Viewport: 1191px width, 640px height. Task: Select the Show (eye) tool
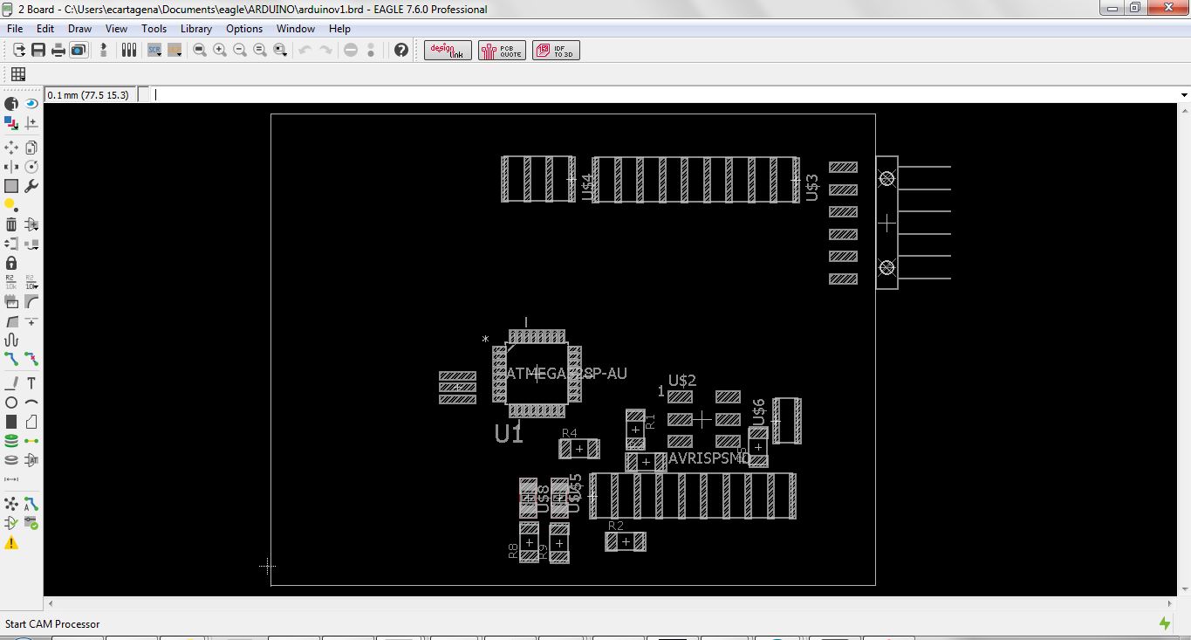[31, 104]
